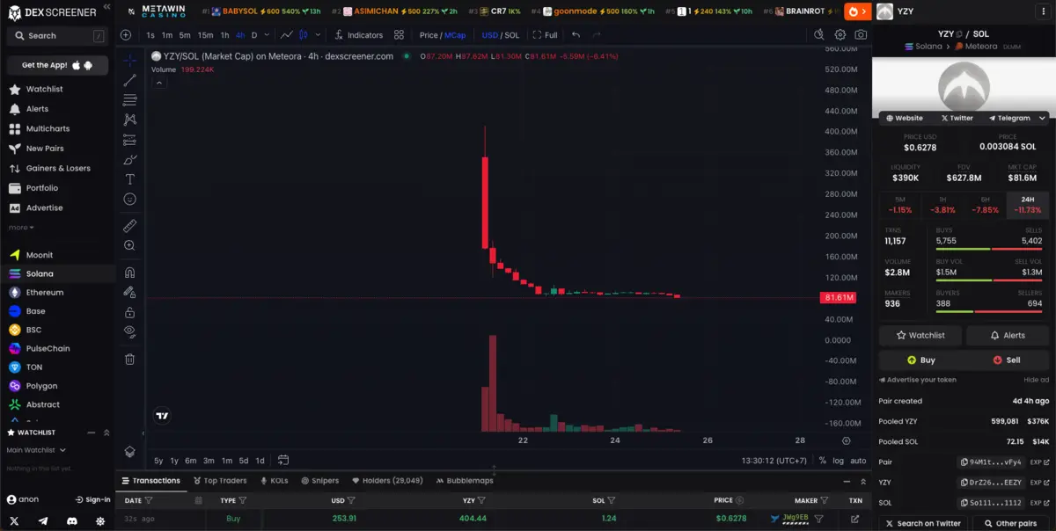Select the ruler measure tool
This screenshot has height=531, width=1056.
(129, 226)
